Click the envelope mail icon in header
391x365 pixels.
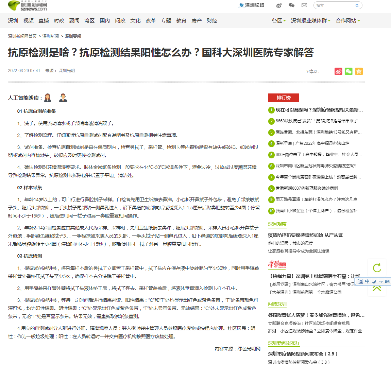(304, 5)
